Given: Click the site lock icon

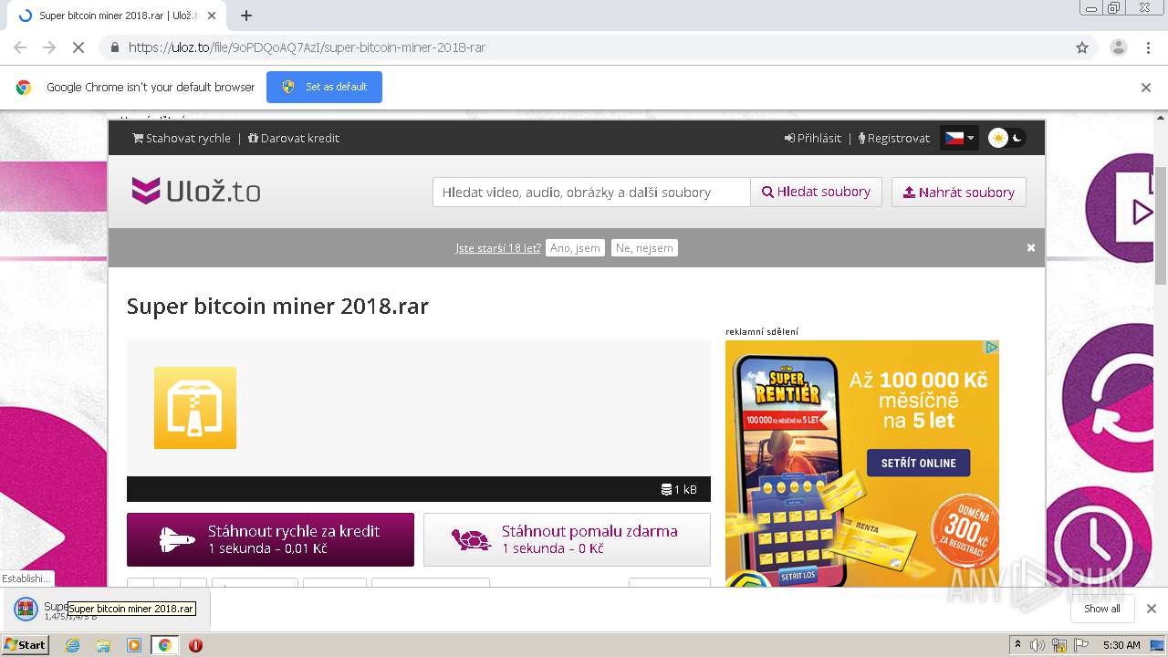Looking at the screenshot, I should tap(114, 47).
